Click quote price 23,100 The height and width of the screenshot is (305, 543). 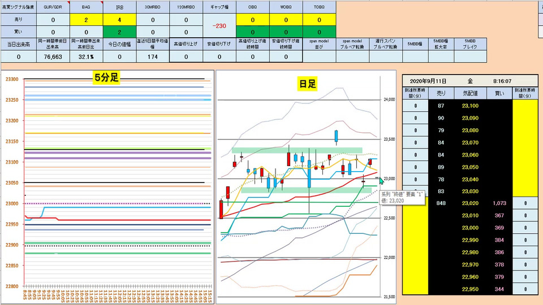click(x=470, y=106)
